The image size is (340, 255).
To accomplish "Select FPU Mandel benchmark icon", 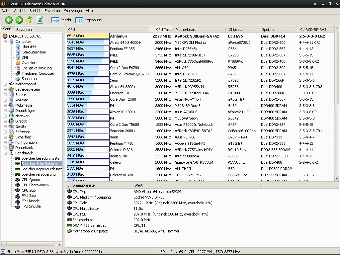I will pyautogui.click(x=18, y=201).
